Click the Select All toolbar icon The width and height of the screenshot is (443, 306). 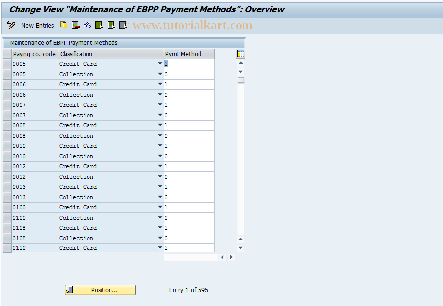99,25
